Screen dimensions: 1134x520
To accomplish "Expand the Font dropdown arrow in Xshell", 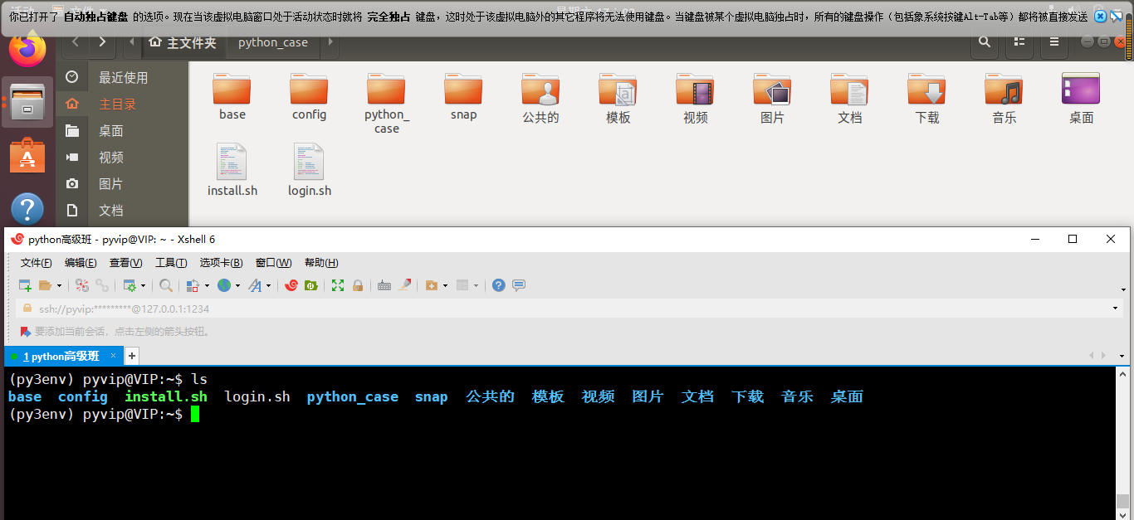I will 268,286.
